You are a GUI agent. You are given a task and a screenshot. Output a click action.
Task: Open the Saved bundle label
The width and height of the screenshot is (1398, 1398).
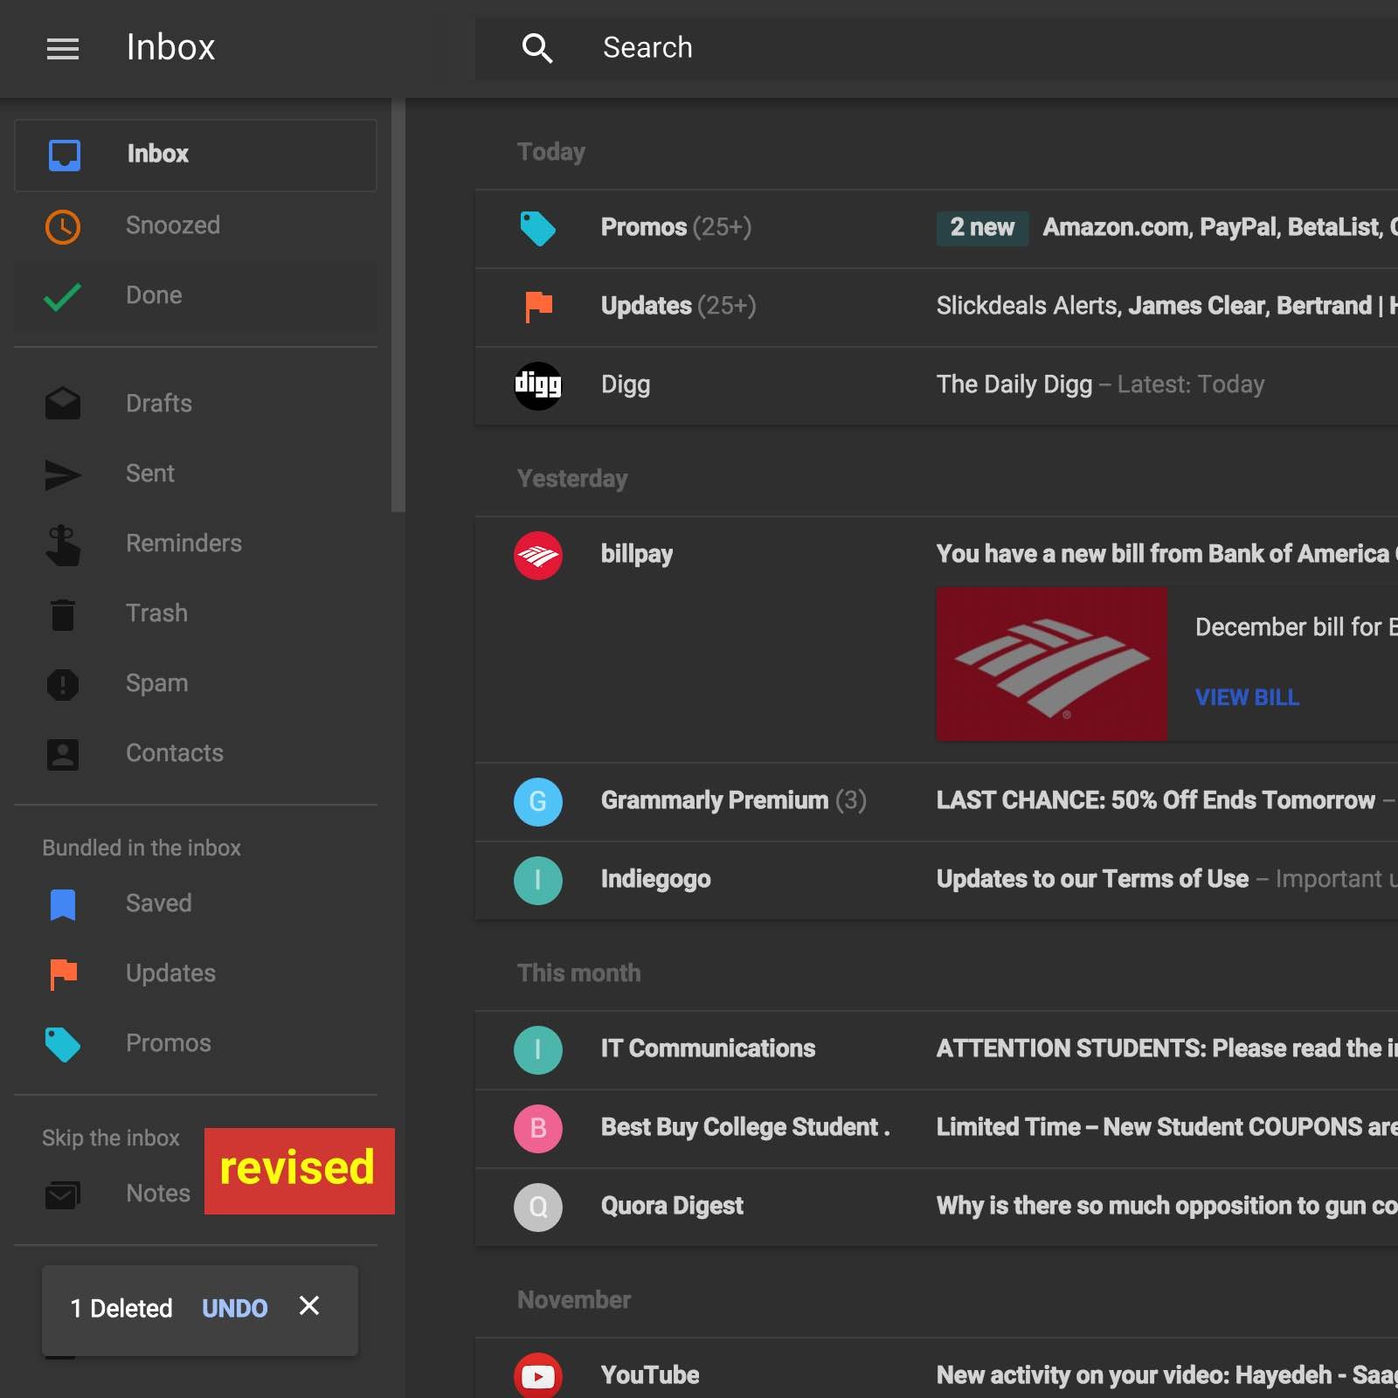pos(196,903)
